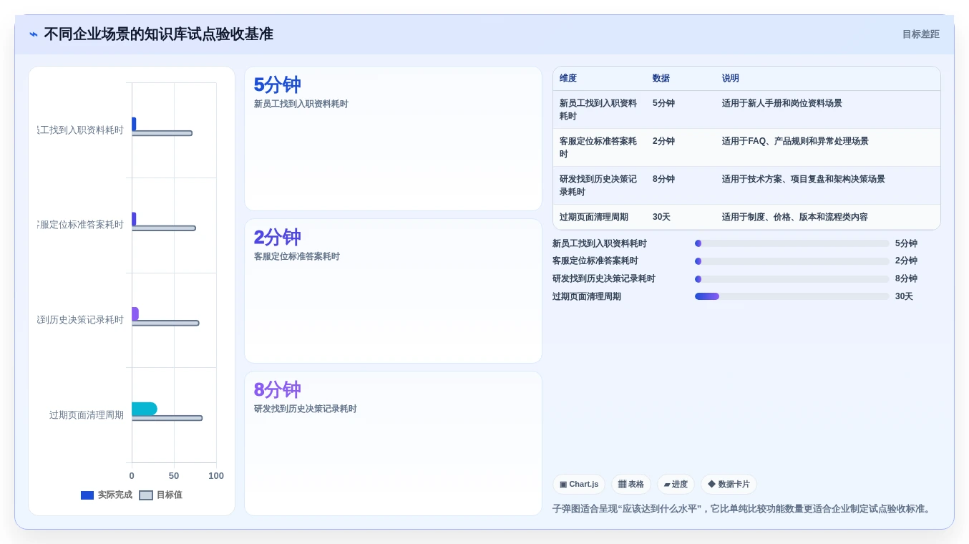This screenshot has width=969, height=544.
Task: Click progress bar for 客服定位标准答案耗时
Action: (792, 261)
